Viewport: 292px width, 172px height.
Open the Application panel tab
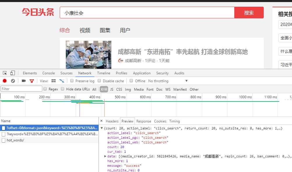pos(142,73)
